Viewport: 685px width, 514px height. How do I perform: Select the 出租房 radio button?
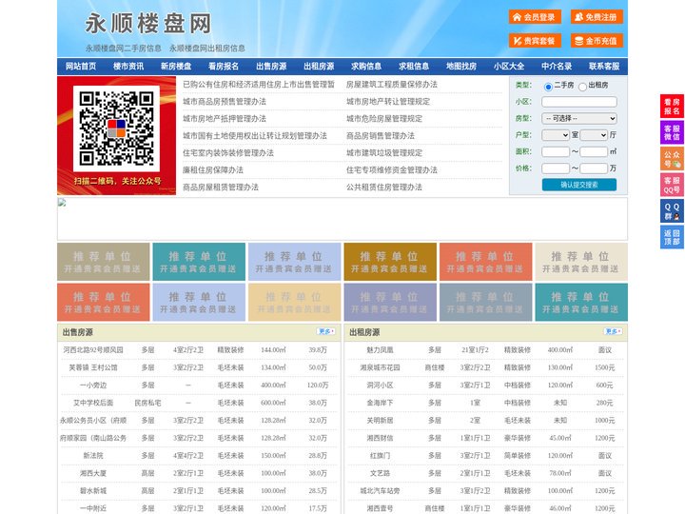[582, 87]
